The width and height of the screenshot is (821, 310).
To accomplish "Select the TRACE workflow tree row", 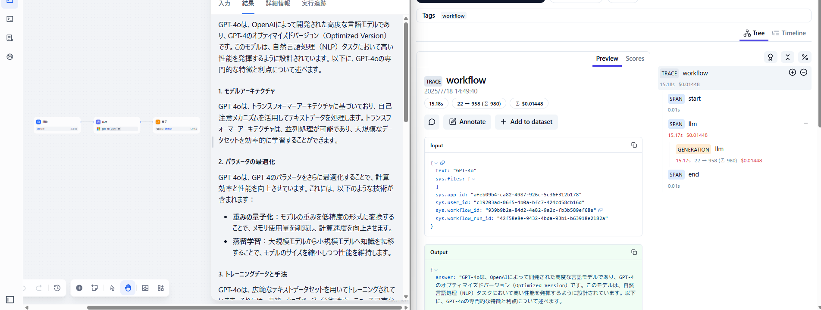I will 735,78.
